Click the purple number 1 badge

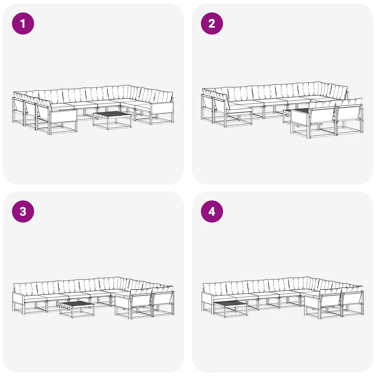point(23,23)
